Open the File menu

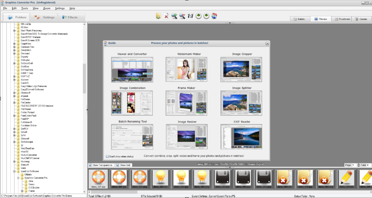point(5,8)
